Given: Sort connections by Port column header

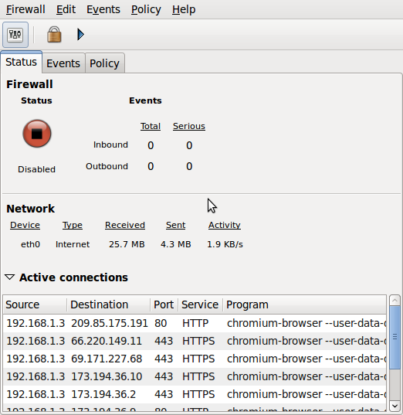Looking at the screenshot, I should pyautogui.click(x=164, y=304).
